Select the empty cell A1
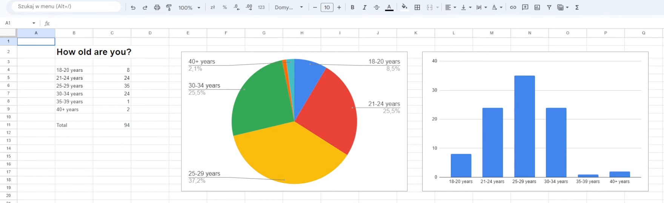 36,41
